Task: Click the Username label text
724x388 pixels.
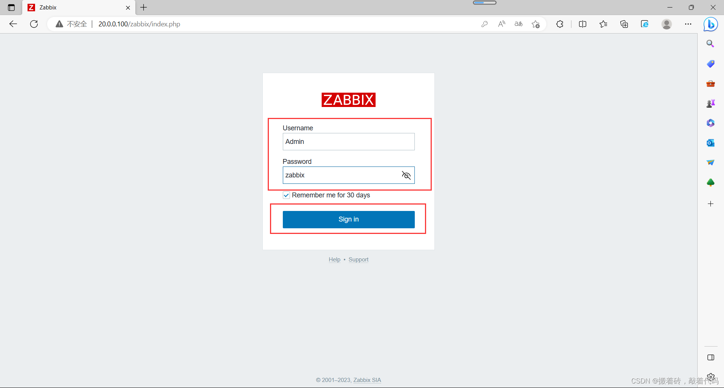Action: click(298, 128)
